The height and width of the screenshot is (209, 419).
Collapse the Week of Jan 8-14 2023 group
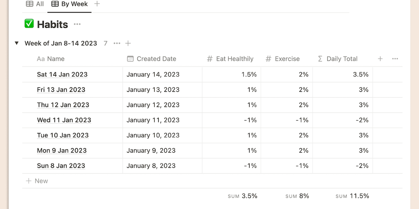pyautogui.click(x=16, y=43)
